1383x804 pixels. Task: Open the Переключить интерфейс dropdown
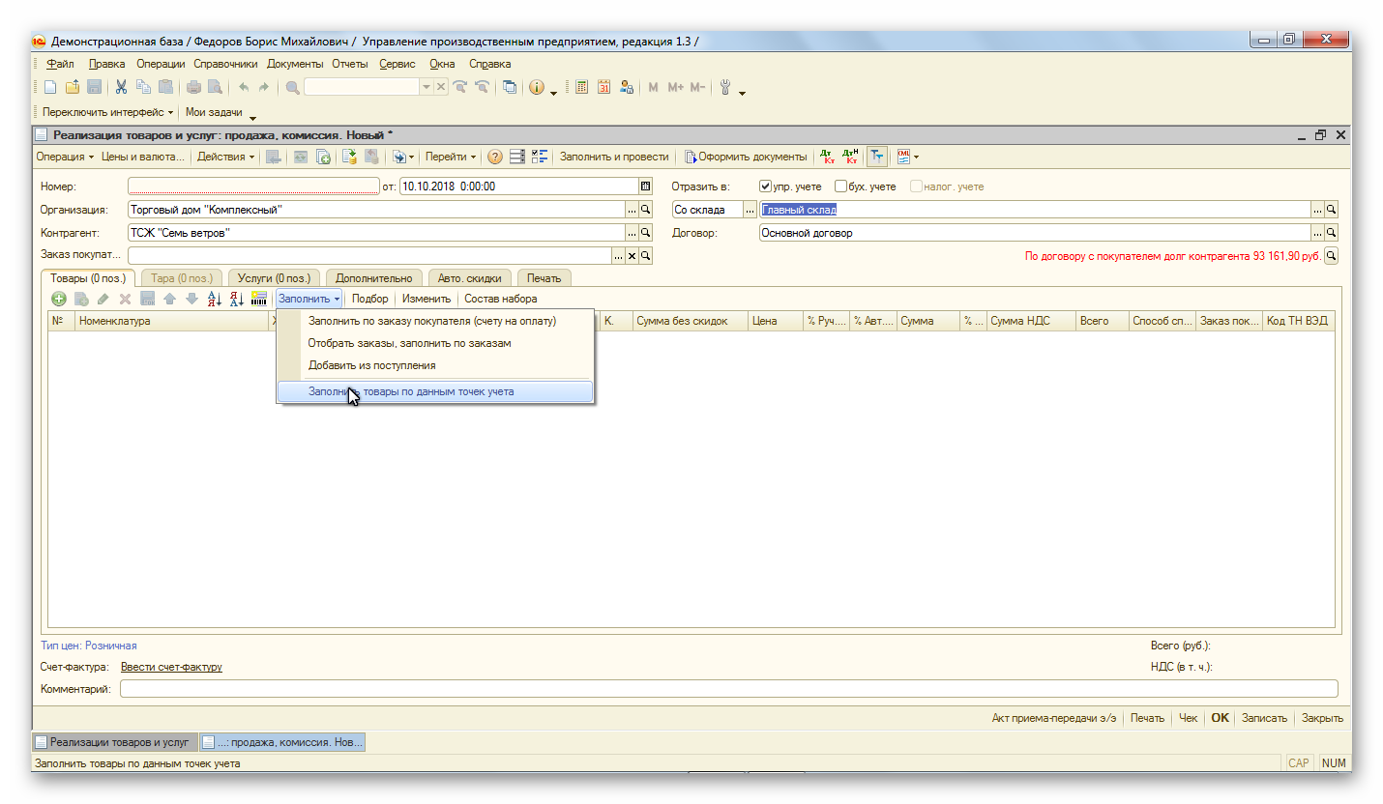click(107, 112)
